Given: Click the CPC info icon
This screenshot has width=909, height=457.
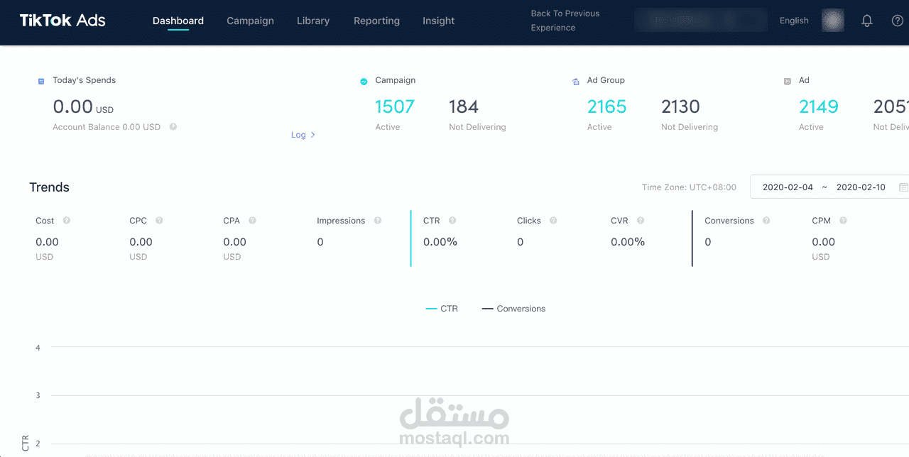Looking at the screenshot, I should (159, 221).
